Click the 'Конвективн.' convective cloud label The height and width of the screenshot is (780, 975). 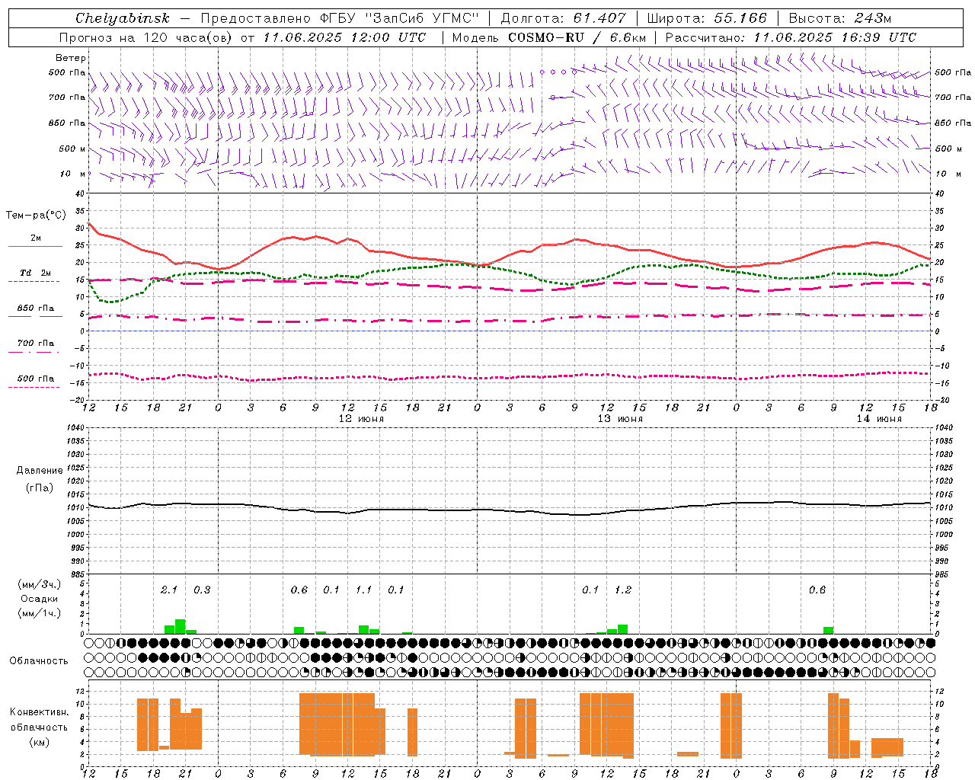(x=40, y=712)
